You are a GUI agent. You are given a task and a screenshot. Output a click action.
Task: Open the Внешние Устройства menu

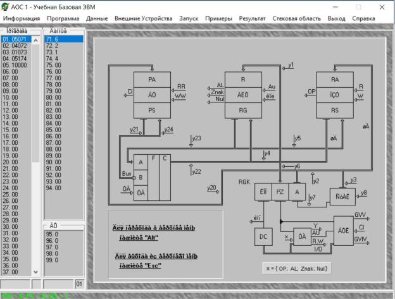pos(144,19)
